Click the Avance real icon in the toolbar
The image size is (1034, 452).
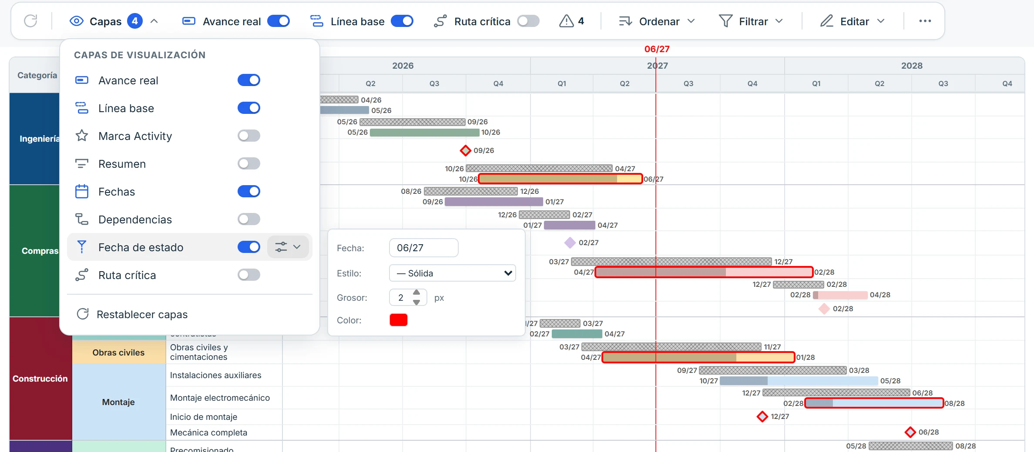(188, 21)
